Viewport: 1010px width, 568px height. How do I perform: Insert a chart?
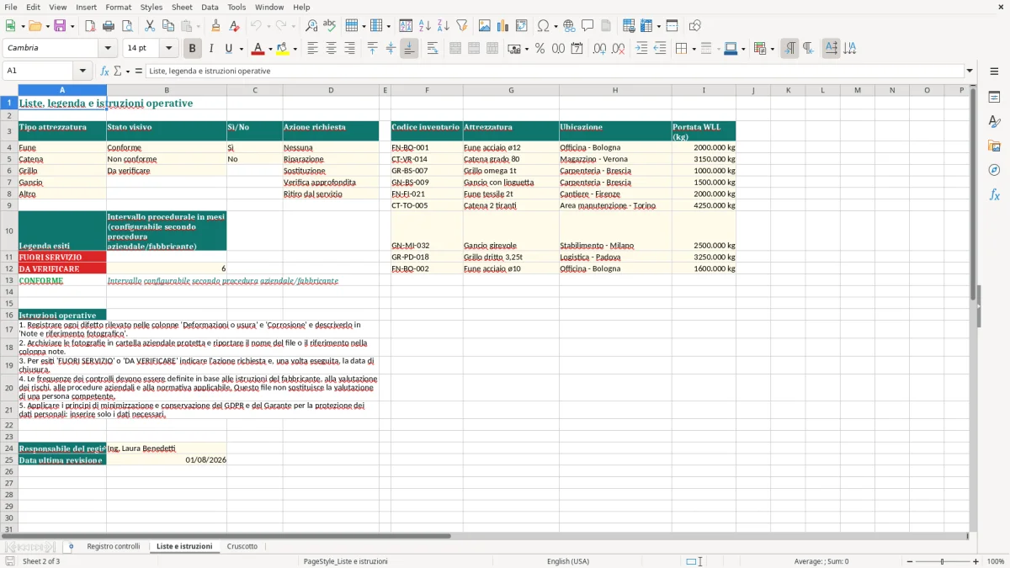pyautogui.click(x=503, y=26)
